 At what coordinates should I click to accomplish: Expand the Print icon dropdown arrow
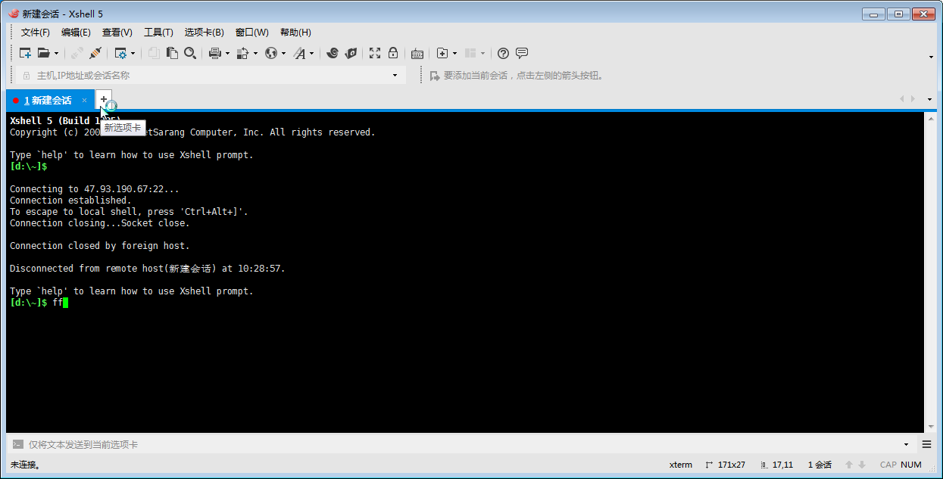227,54
